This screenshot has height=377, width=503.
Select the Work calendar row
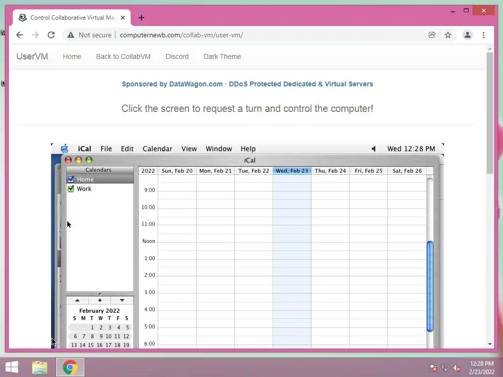click(x=100, y=189)
